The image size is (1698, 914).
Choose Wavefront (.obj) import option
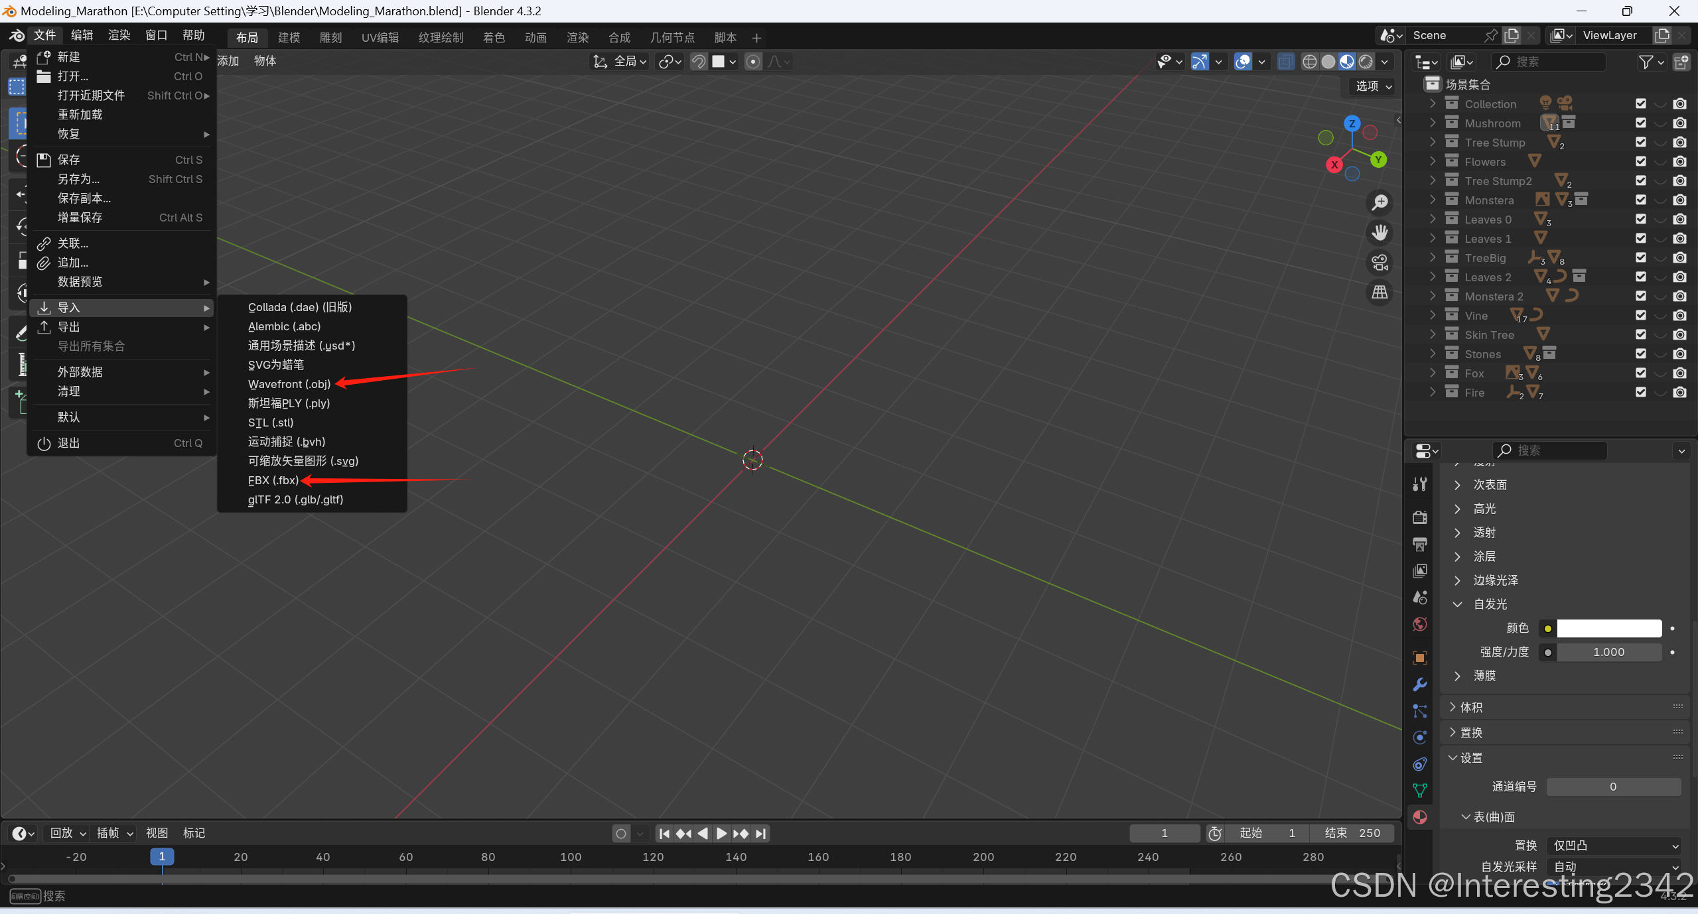[289, 384]
